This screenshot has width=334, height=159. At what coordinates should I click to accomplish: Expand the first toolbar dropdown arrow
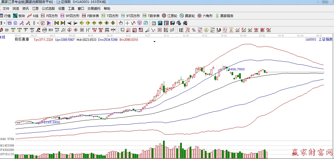(x=5, y=23)
